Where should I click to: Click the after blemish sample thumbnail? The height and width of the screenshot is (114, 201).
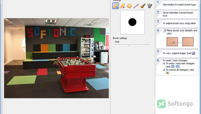click(188, 42)
